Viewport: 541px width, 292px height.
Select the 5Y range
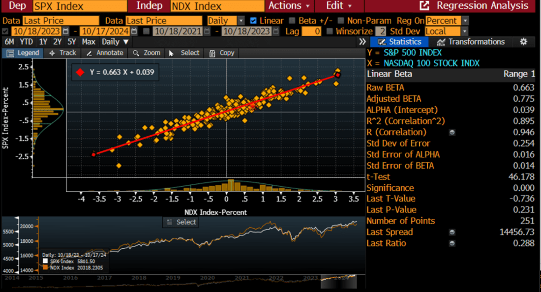[71, 42]
